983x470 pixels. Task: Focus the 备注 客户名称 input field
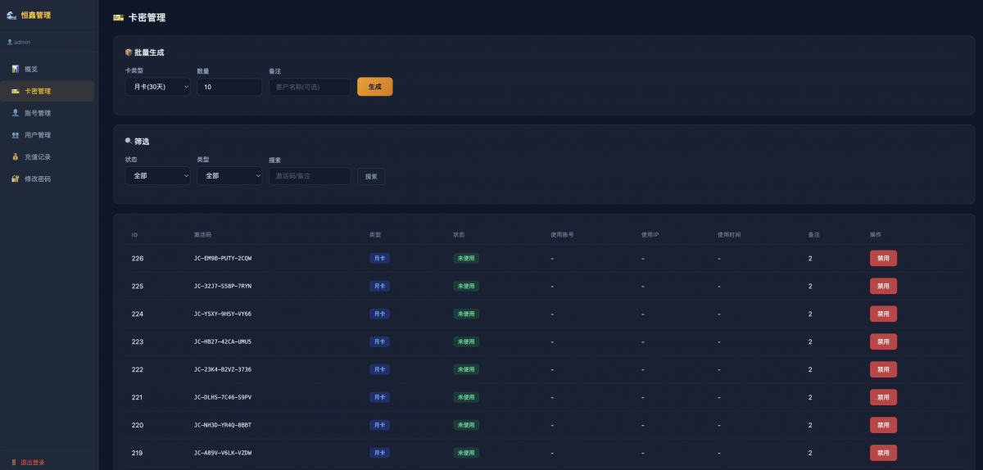click(x=310, y=87)
